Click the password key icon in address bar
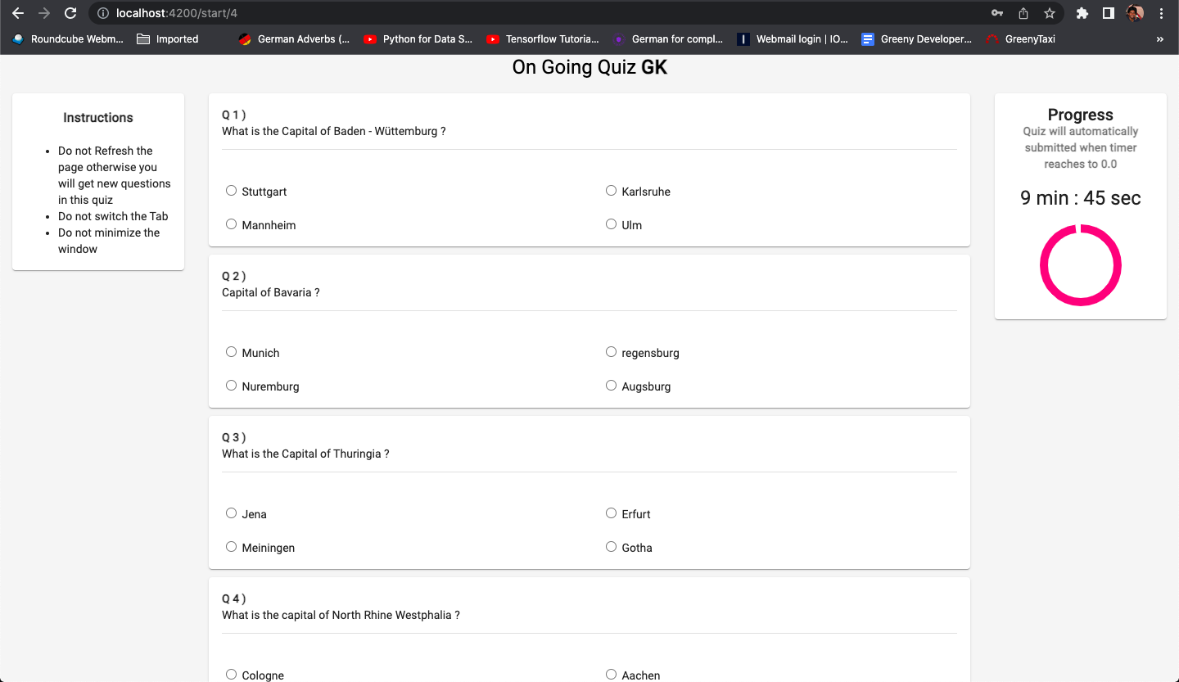Viewport: 1179px width, 682px height. 999,12
